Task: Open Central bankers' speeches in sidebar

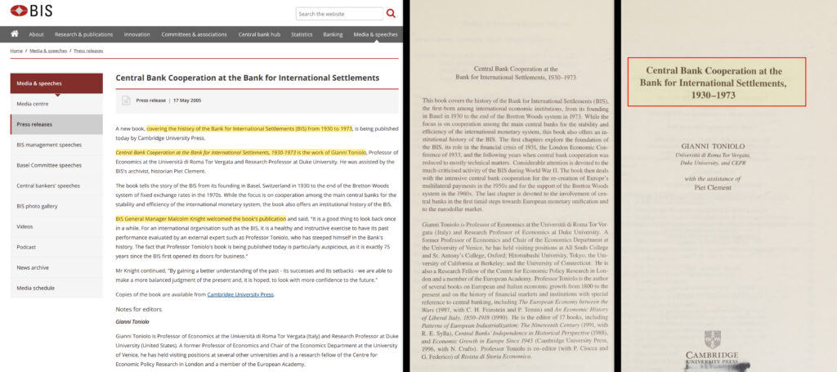Action: pyautogui.click(x=56, y=186)
